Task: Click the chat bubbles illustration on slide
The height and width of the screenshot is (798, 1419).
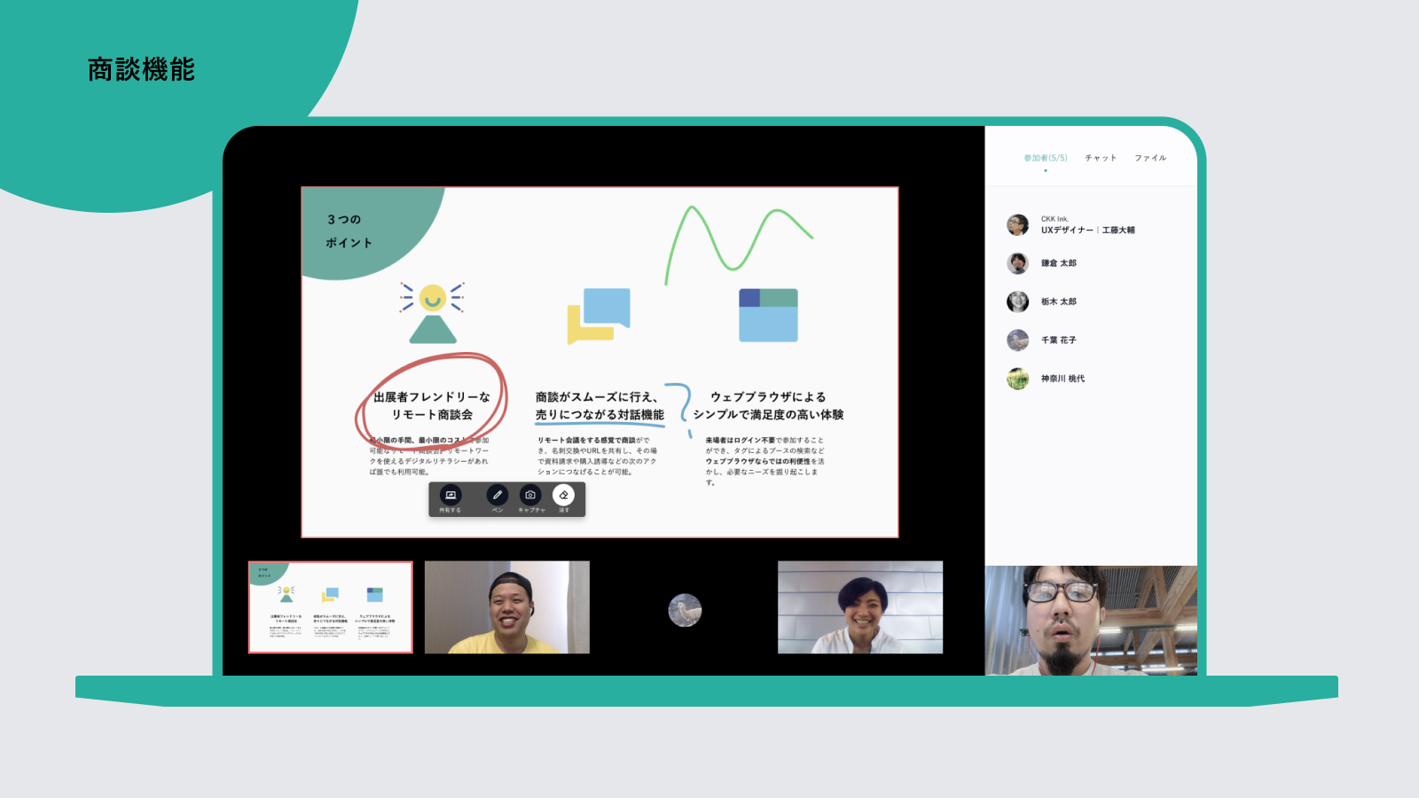Action: click(x=599, y=316)
